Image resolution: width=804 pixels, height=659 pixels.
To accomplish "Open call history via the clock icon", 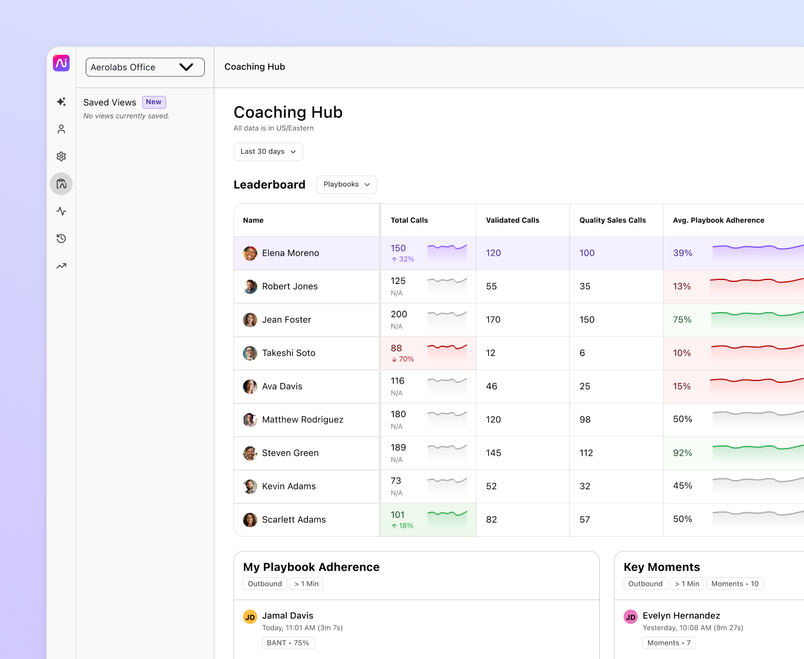I will coord(61,238).
